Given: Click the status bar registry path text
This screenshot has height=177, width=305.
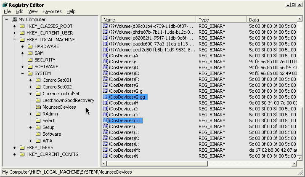Looking at the screenshot, I should (x=67, y=172).
